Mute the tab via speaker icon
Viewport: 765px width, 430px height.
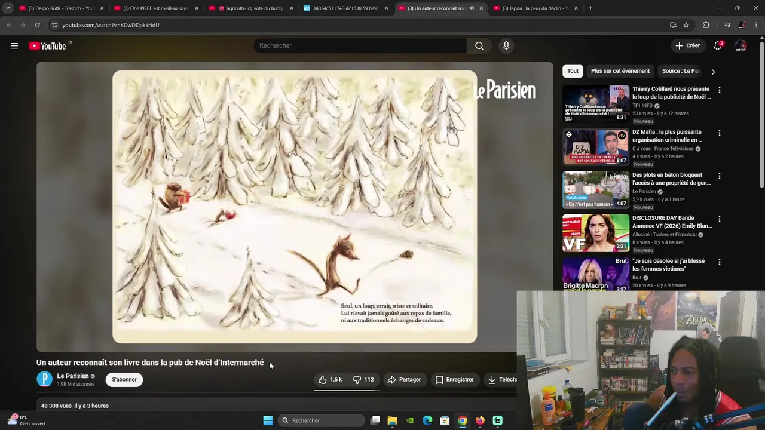point(472,8)
